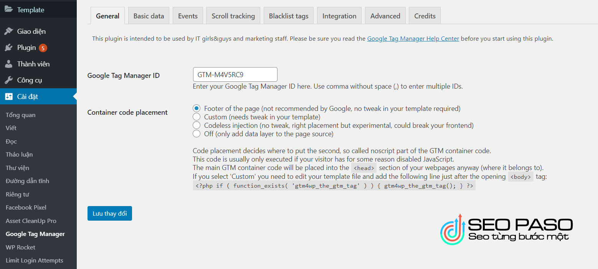598x269 pixels.
Task: Select Footer of the page placement
Action: point(197,109)
